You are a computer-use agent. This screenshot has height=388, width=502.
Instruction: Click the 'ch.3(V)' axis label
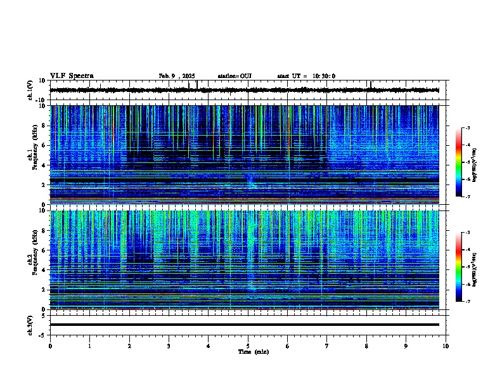[30, 326]
